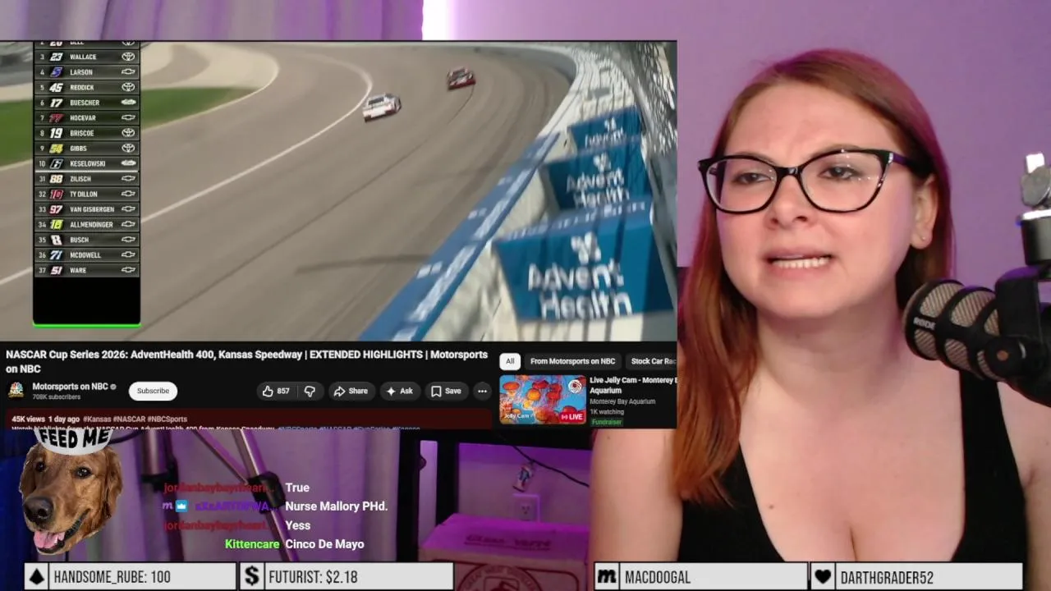Open the three-dot more actions menu
Screen dimensions: 1051x591
pos(482,392)
